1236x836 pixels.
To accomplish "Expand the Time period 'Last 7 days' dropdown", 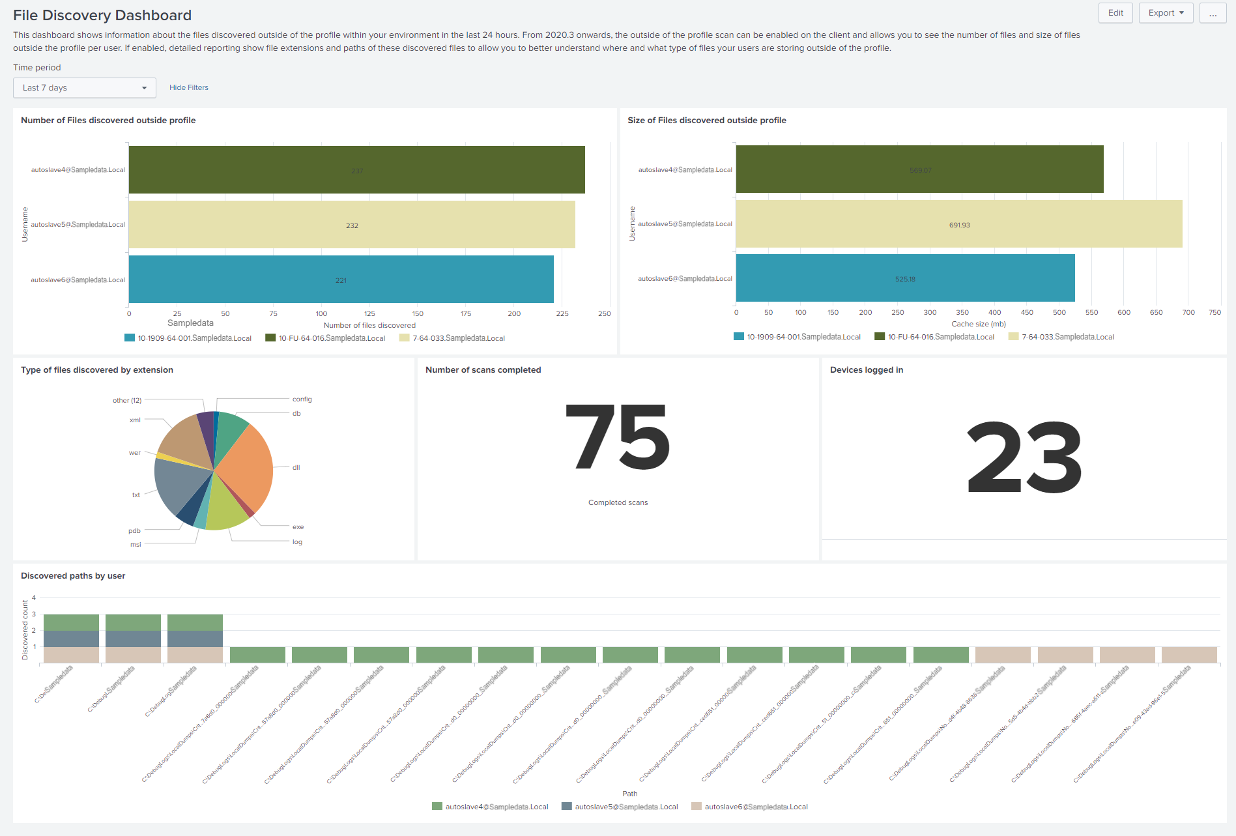I will [85, 88].
